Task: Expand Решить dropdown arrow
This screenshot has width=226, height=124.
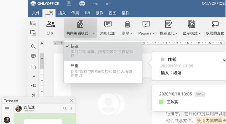Action: pos(154,33)
